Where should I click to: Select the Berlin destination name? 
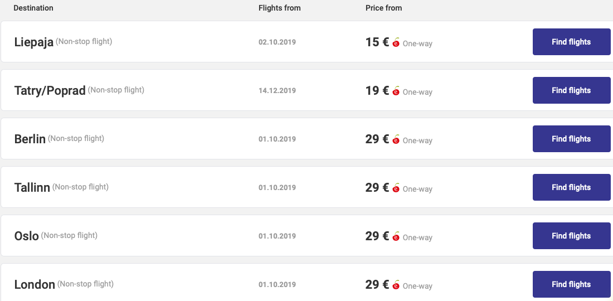tap(30, 139)
